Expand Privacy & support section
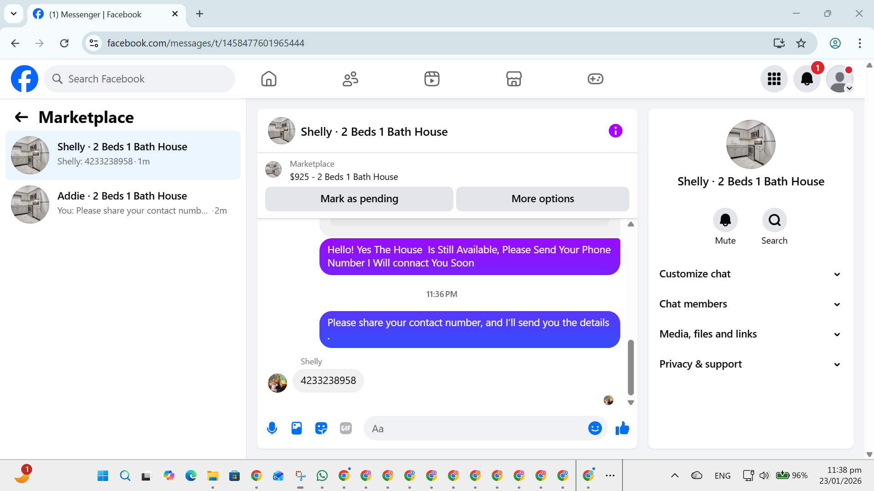This screenshot has width=874, height=491. 750,364
